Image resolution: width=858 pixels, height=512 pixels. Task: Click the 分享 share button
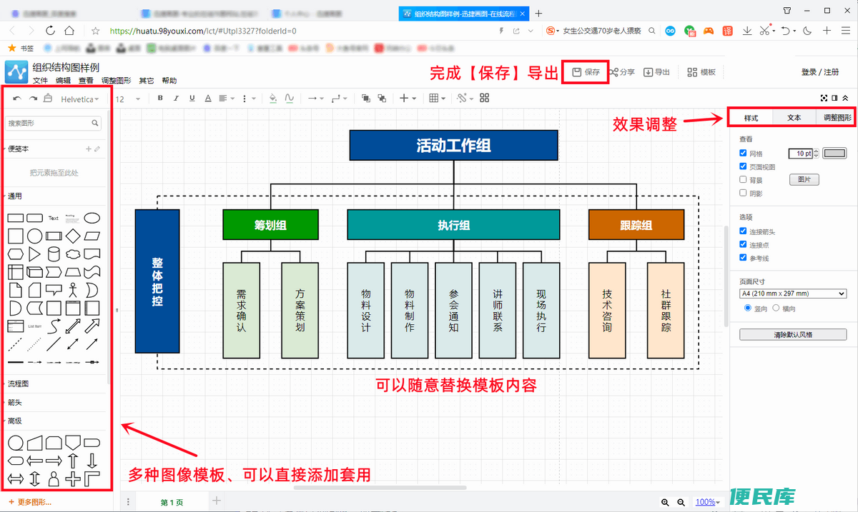tap(621, 72)
